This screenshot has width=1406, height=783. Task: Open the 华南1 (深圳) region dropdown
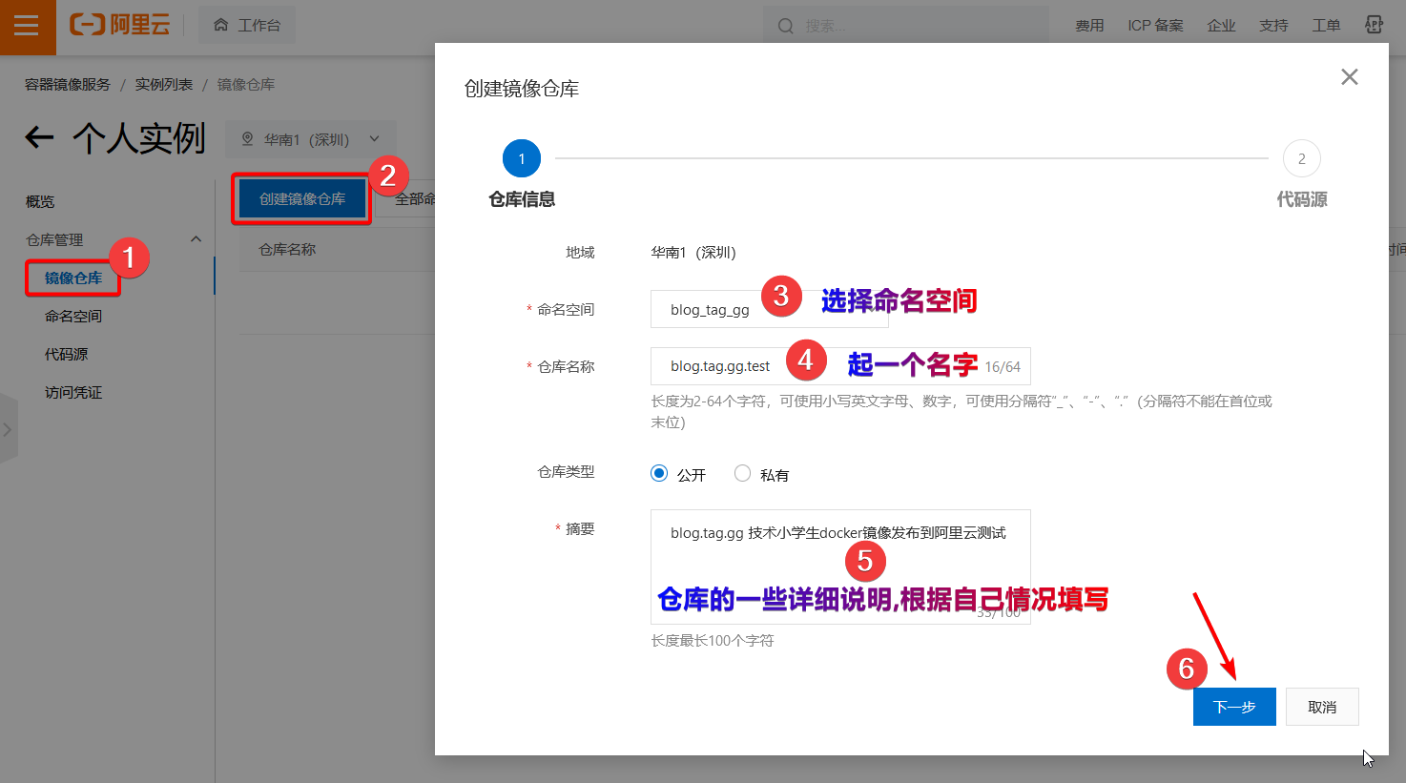click(310, 139)
